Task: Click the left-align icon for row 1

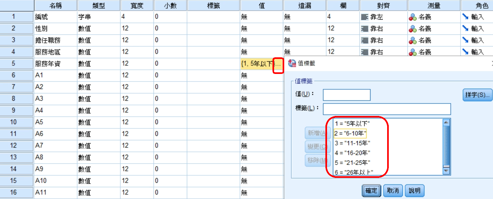Action: pyautogui.click(x=364, y=17)
